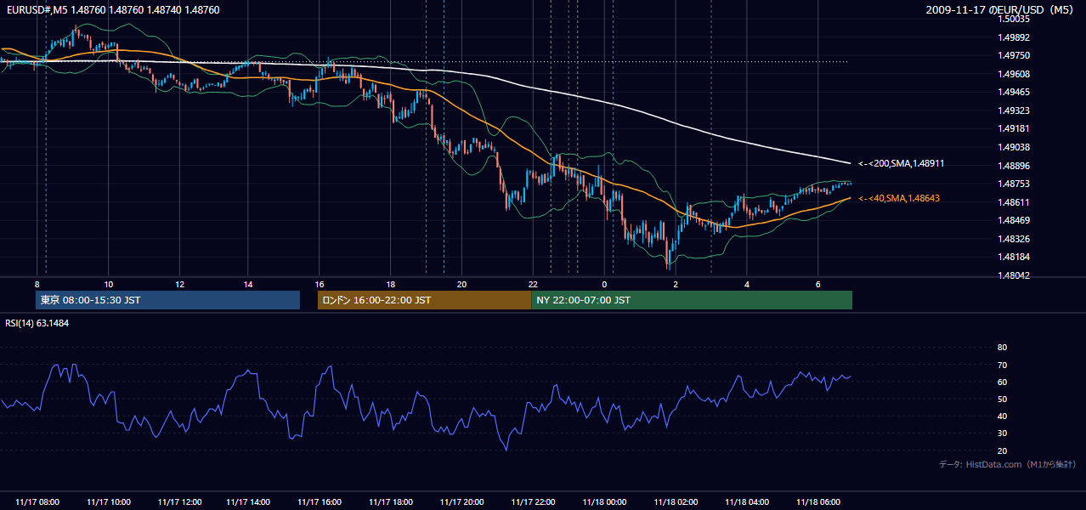This screenshot has width=1086, height=510.
Task: Select the 40 SMA label 1.48643
Action: [x=899, y=198]
